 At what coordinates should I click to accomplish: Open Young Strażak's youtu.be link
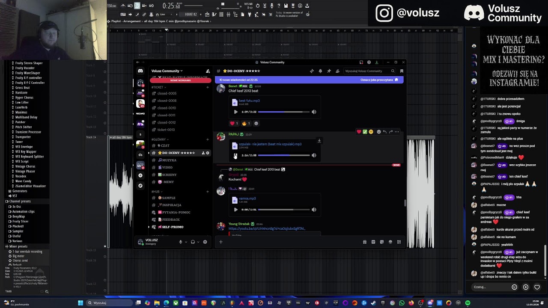(x=267, y=228)
